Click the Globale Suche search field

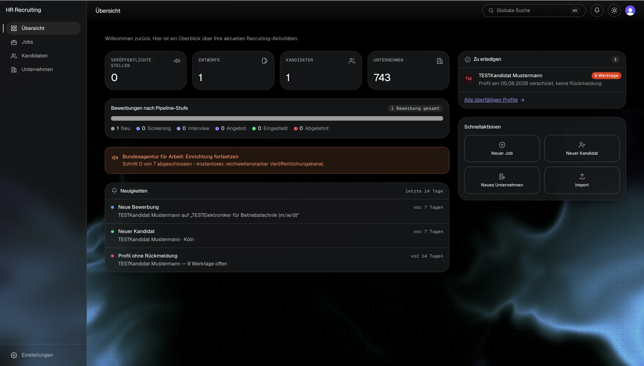534,10
